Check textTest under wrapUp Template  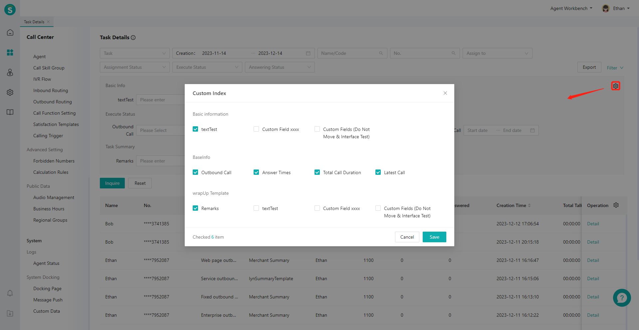(256, 208)
